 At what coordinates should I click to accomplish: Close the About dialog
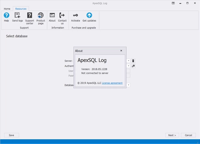121,51
